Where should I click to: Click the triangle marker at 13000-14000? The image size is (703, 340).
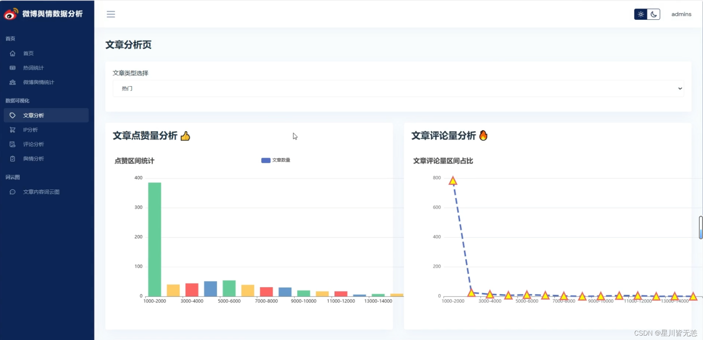click(675, 296)
